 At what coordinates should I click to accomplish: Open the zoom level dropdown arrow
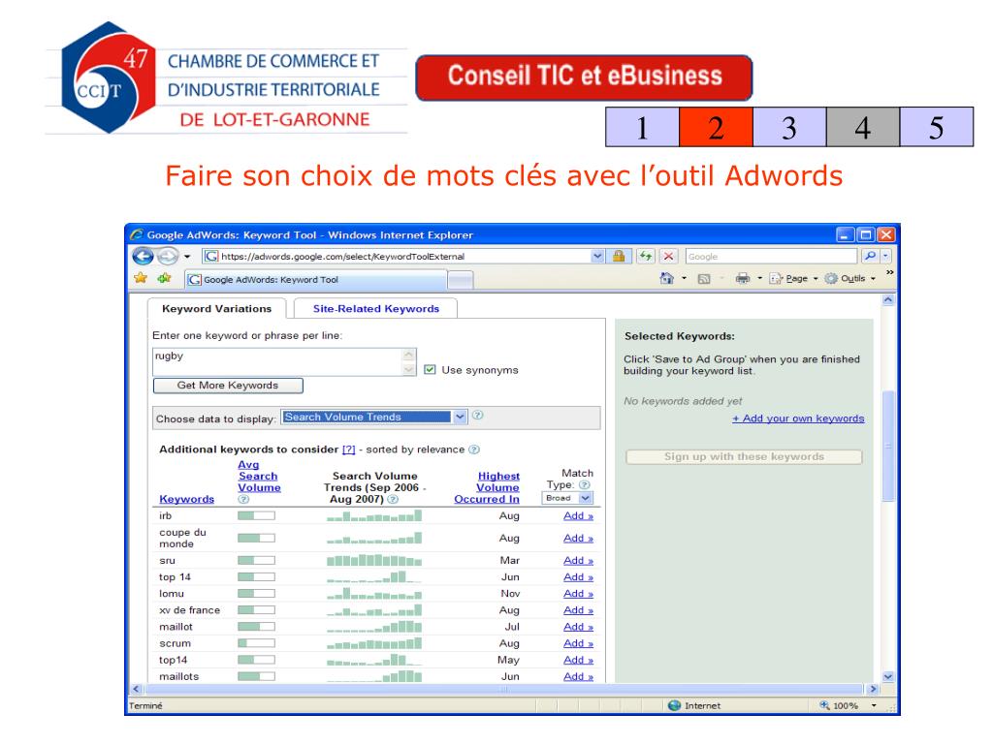(874, 705)
